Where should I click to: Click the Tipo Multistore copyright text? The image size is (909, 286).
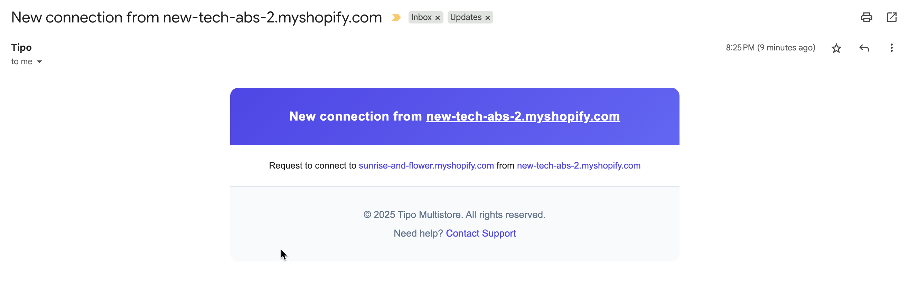454,214
